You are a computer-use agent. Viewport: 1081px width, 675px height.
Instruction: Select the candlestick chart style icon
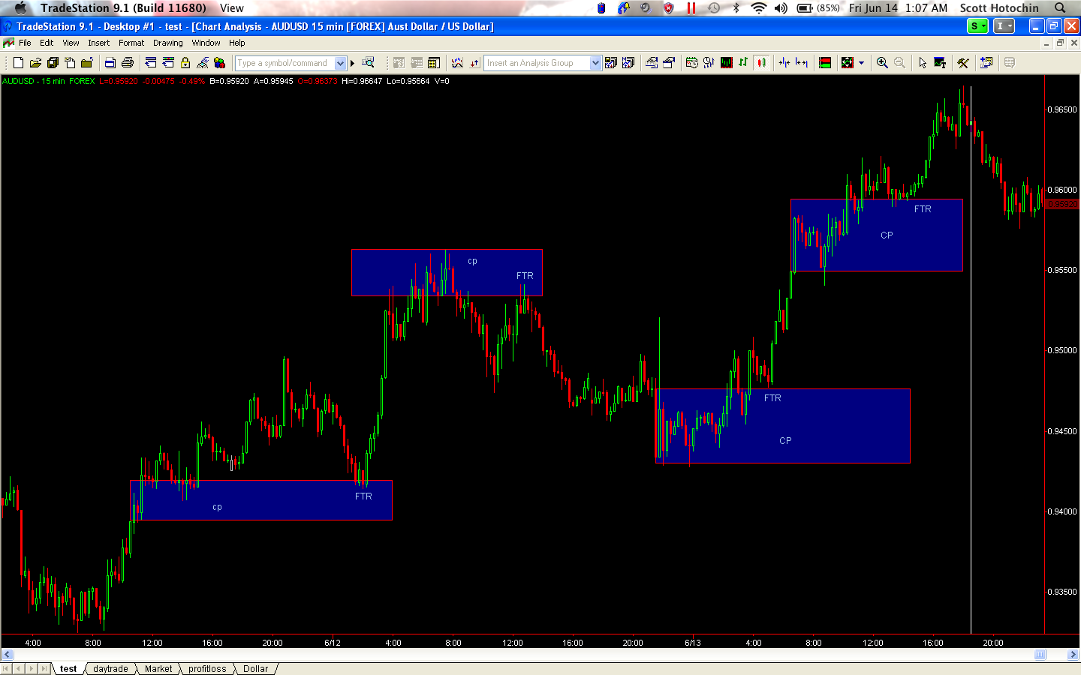coord(762,63)
